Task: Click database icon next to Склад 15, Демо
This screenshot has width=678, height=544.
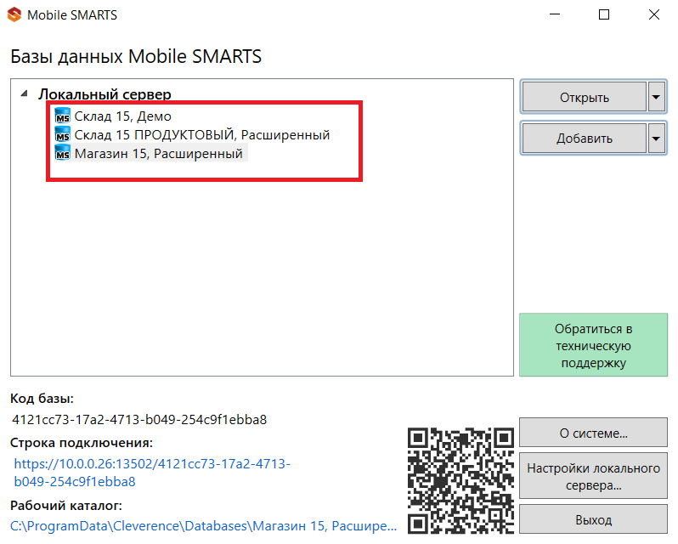Action: pyautogui.click(x=63, y=116)
